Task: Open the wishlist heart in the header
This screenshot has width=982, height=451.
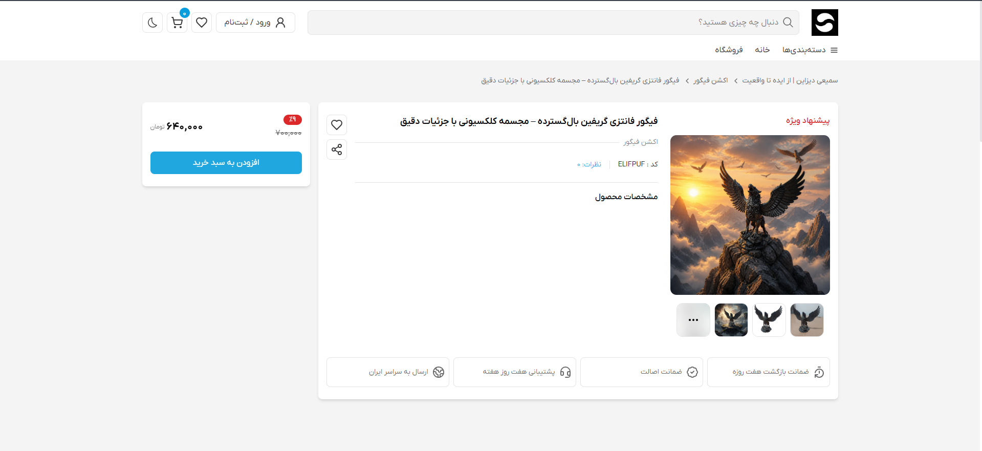Action: tap(202, 23)
